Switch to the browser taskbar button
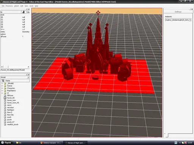This screenshot has width=194, height=145. tap(51, 143)
